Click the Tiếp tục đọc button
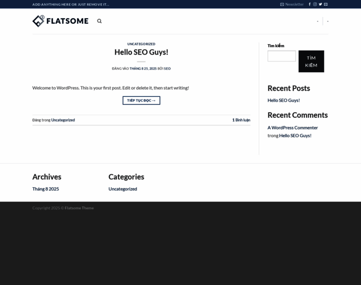The image size is (361, 285). [x=141, y=100]
